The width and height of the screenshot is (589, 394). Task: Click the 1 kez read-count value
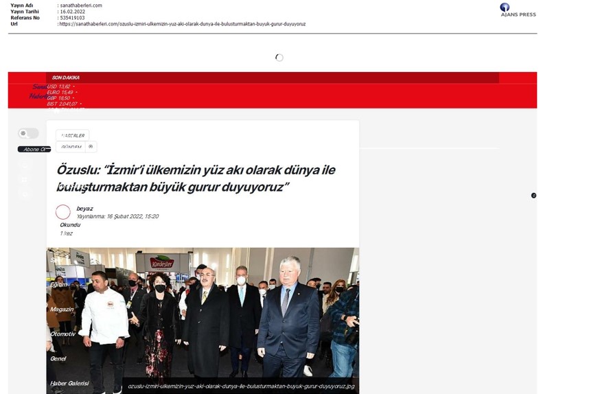(66, 233)
